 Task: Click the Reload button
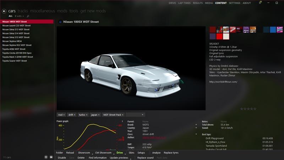(70, 153)
